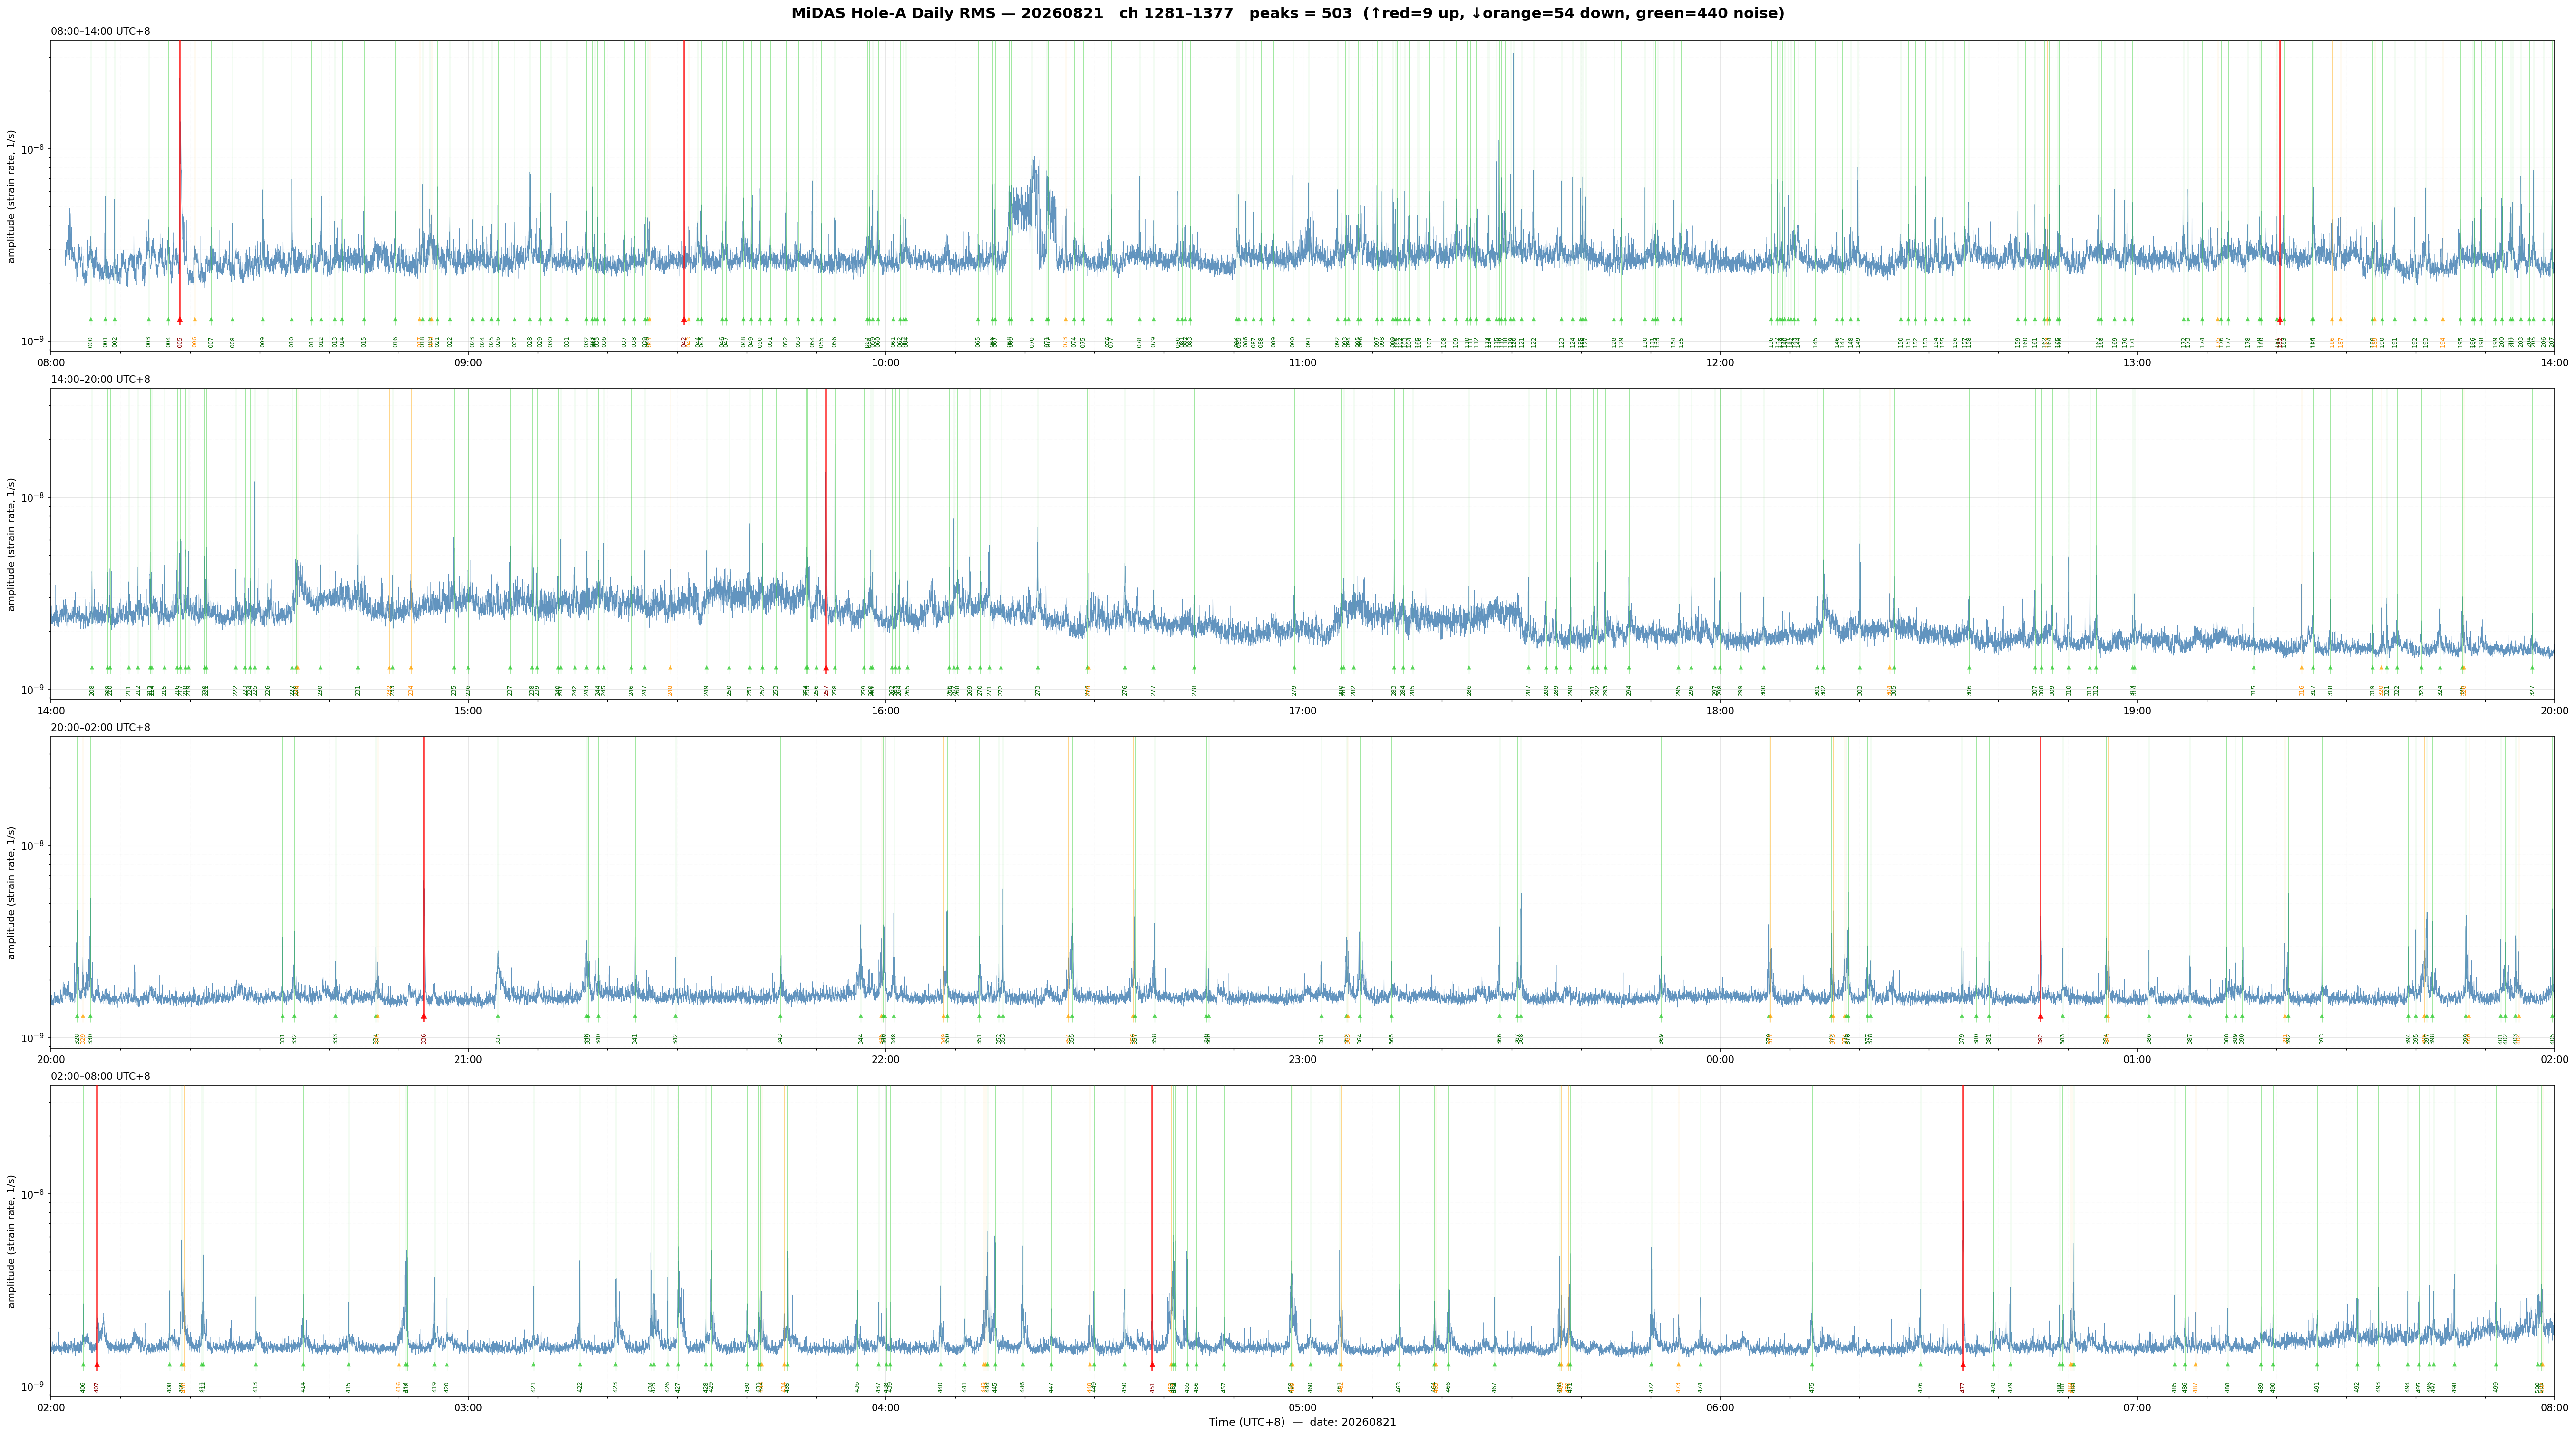This screenshot has width=2576, height=1435.
Task: Select the '04:00' time tick label
Action: click(x=885, y=1408)
